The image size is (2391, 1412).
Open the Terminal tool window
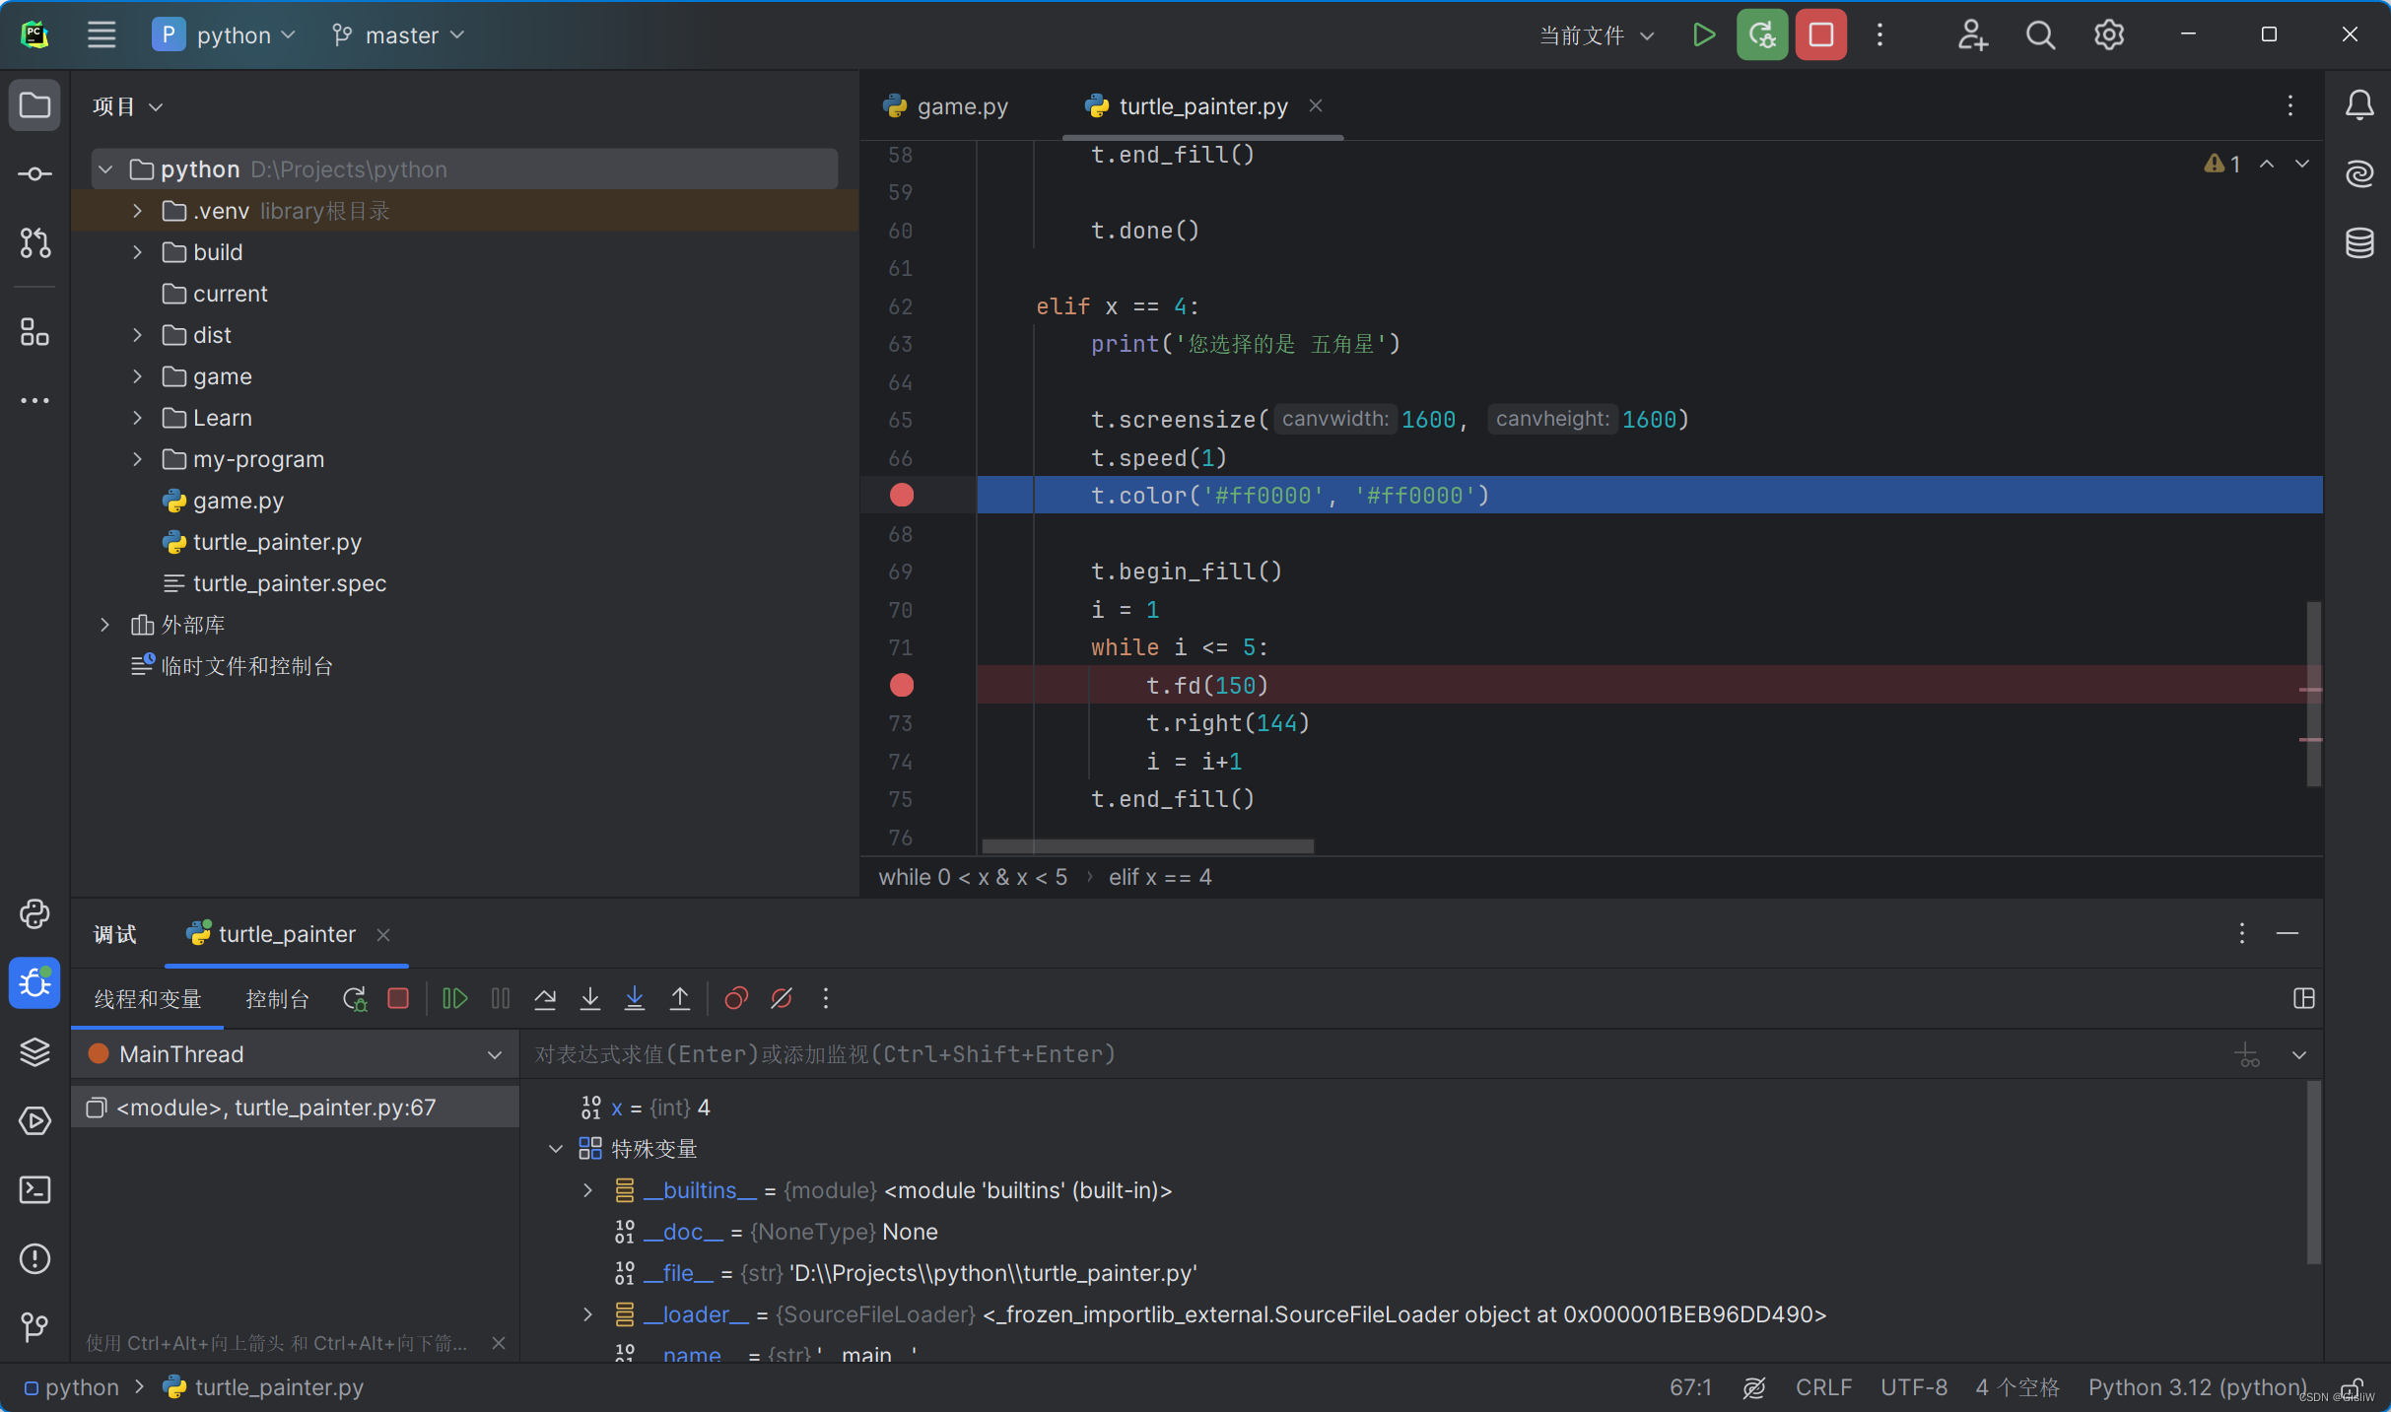tap(34, 1190)
